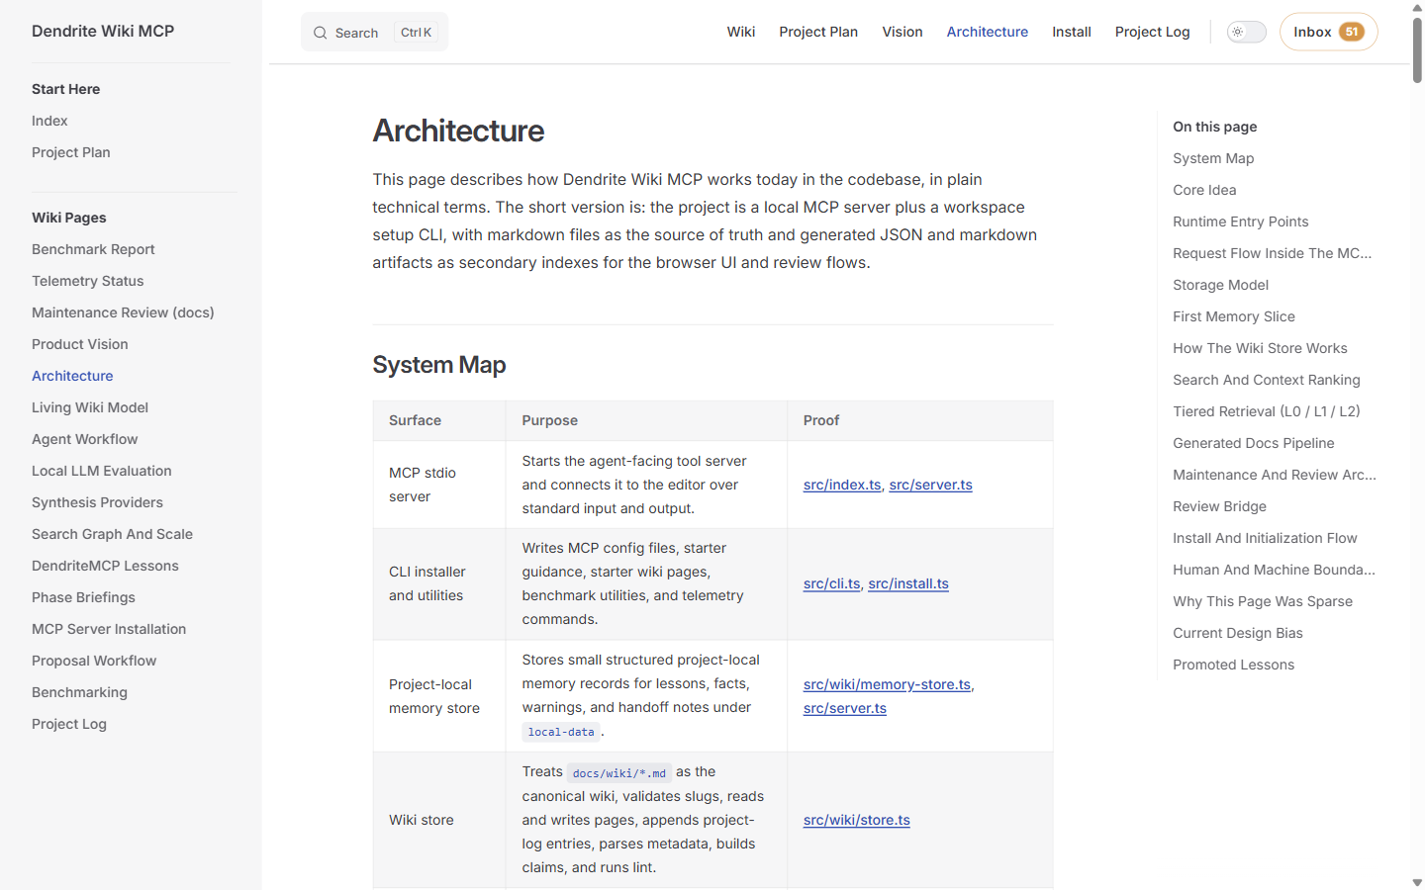
Task: Jump to First Memory Slice section
Action: click(1234, 316)
